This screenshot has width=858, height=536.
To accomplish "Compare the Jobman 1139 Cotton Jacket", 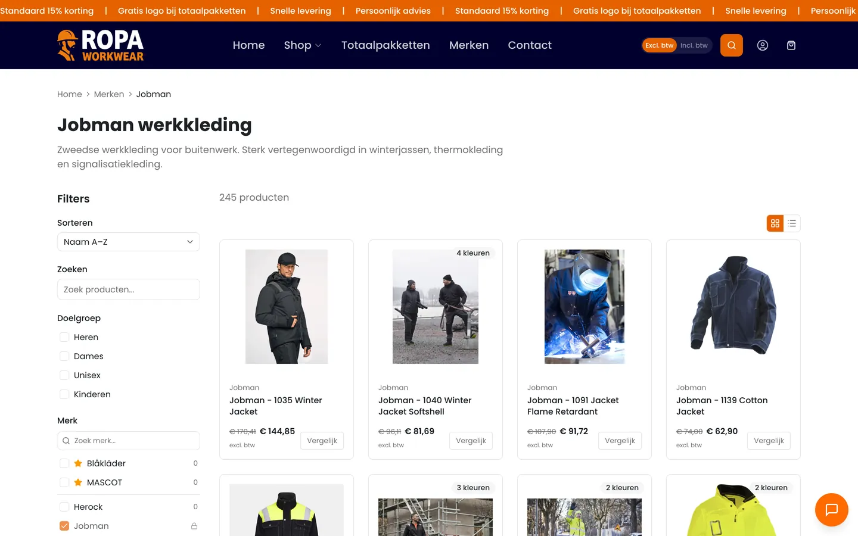I will pyautogui.click(x=769, y=441).
